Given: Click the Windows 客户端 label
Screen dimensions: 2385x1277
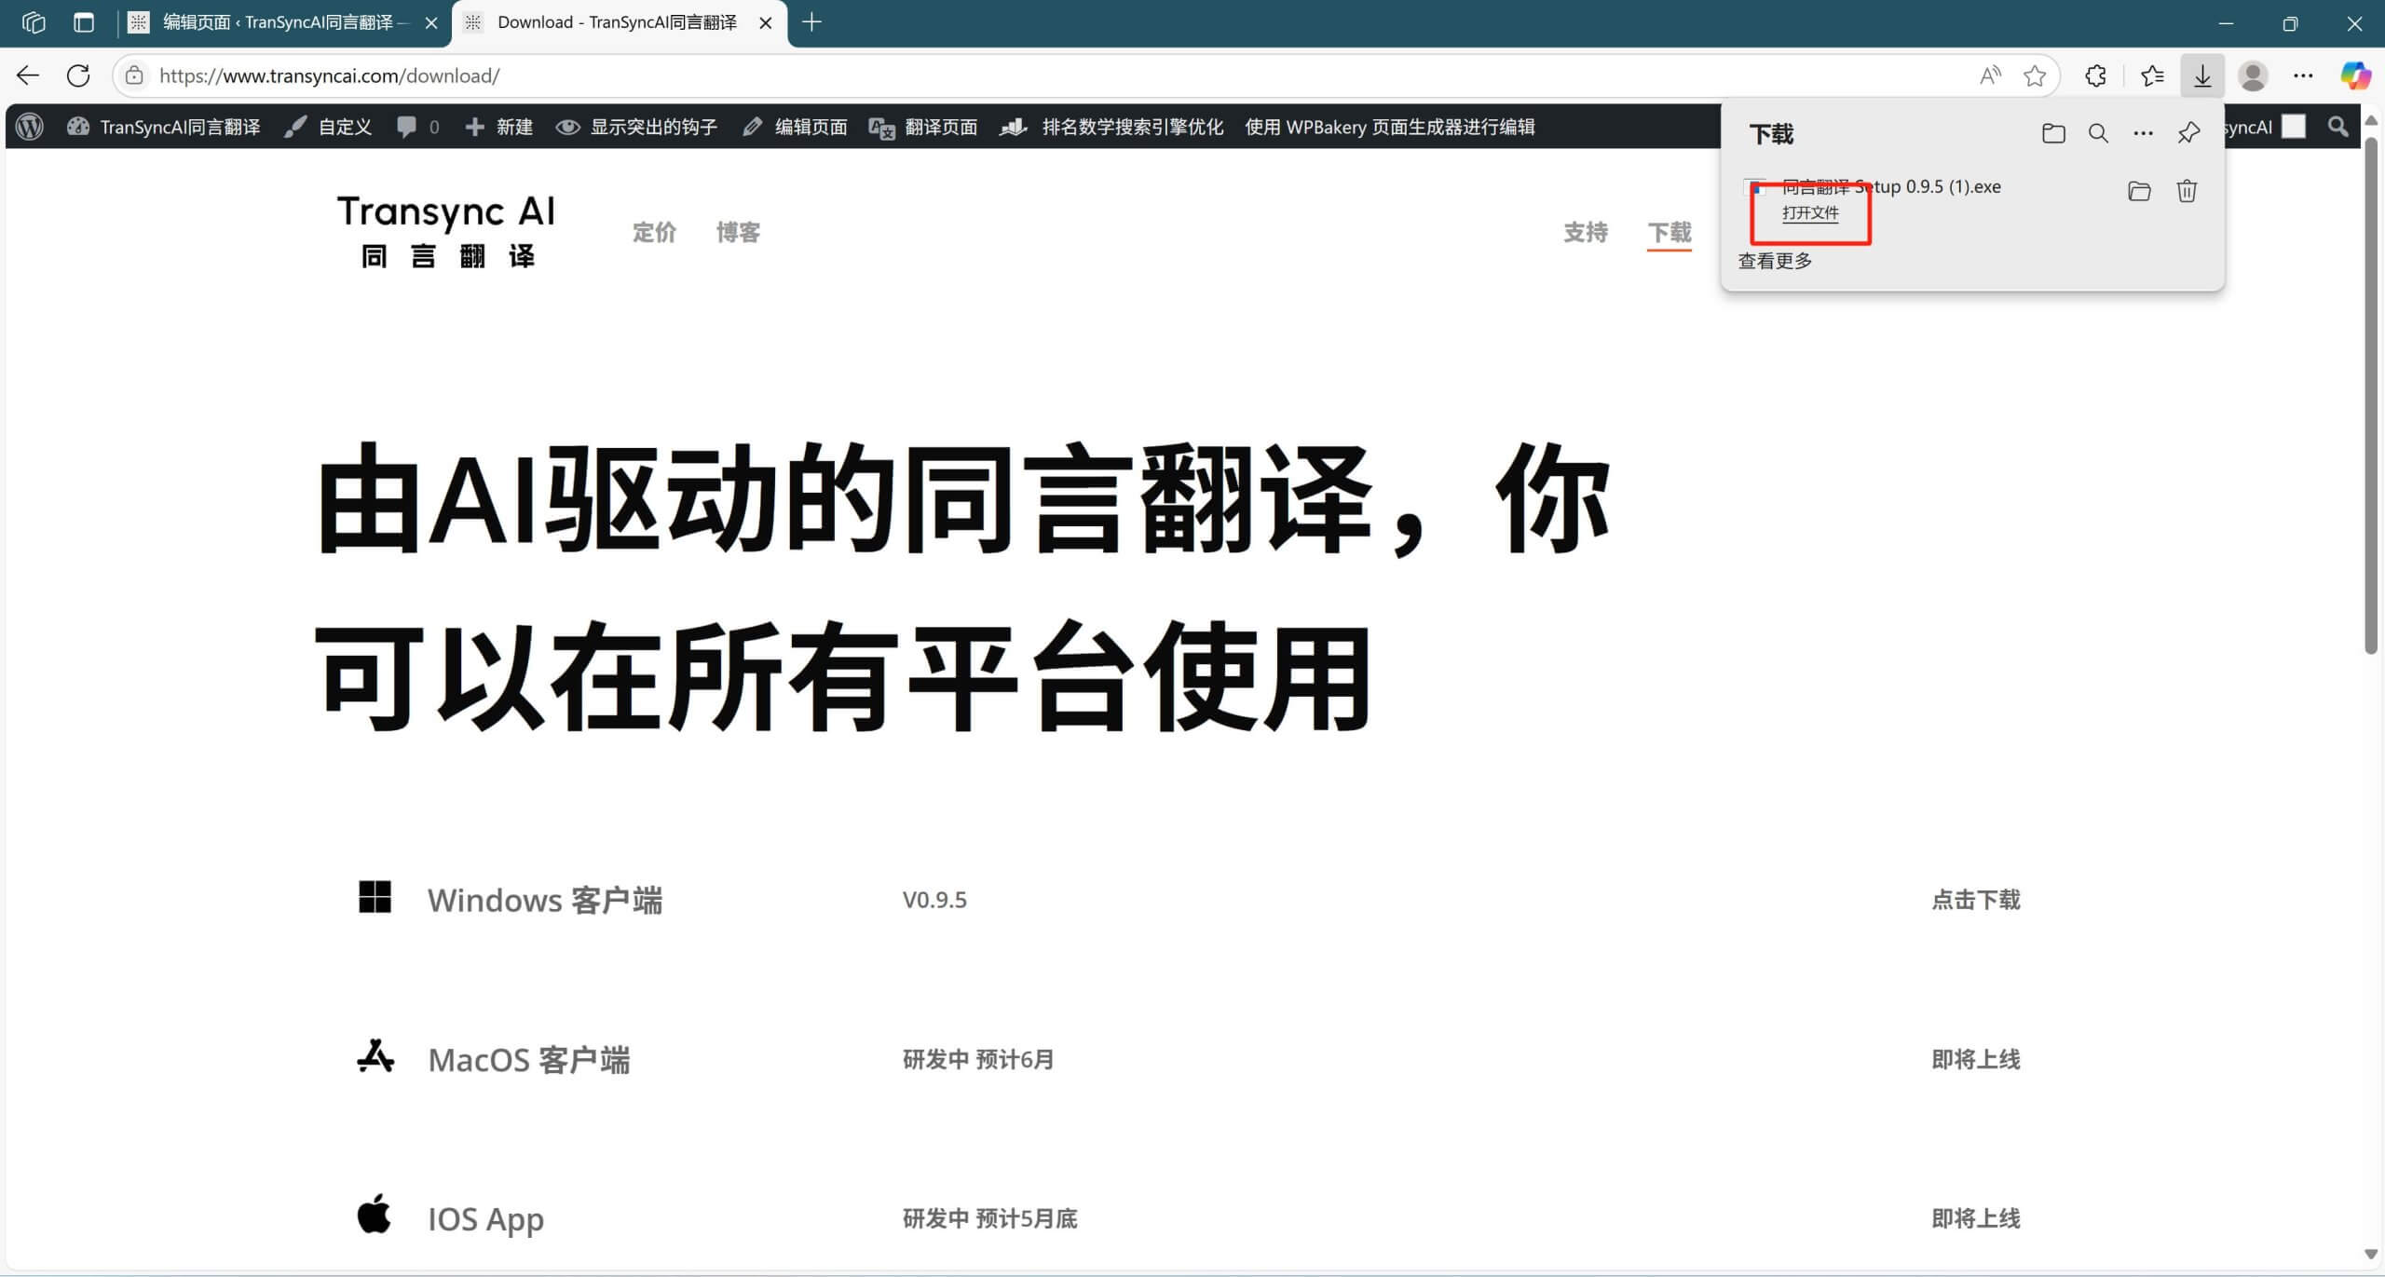Looking at the screenshot, I should [x=545, y=901].
